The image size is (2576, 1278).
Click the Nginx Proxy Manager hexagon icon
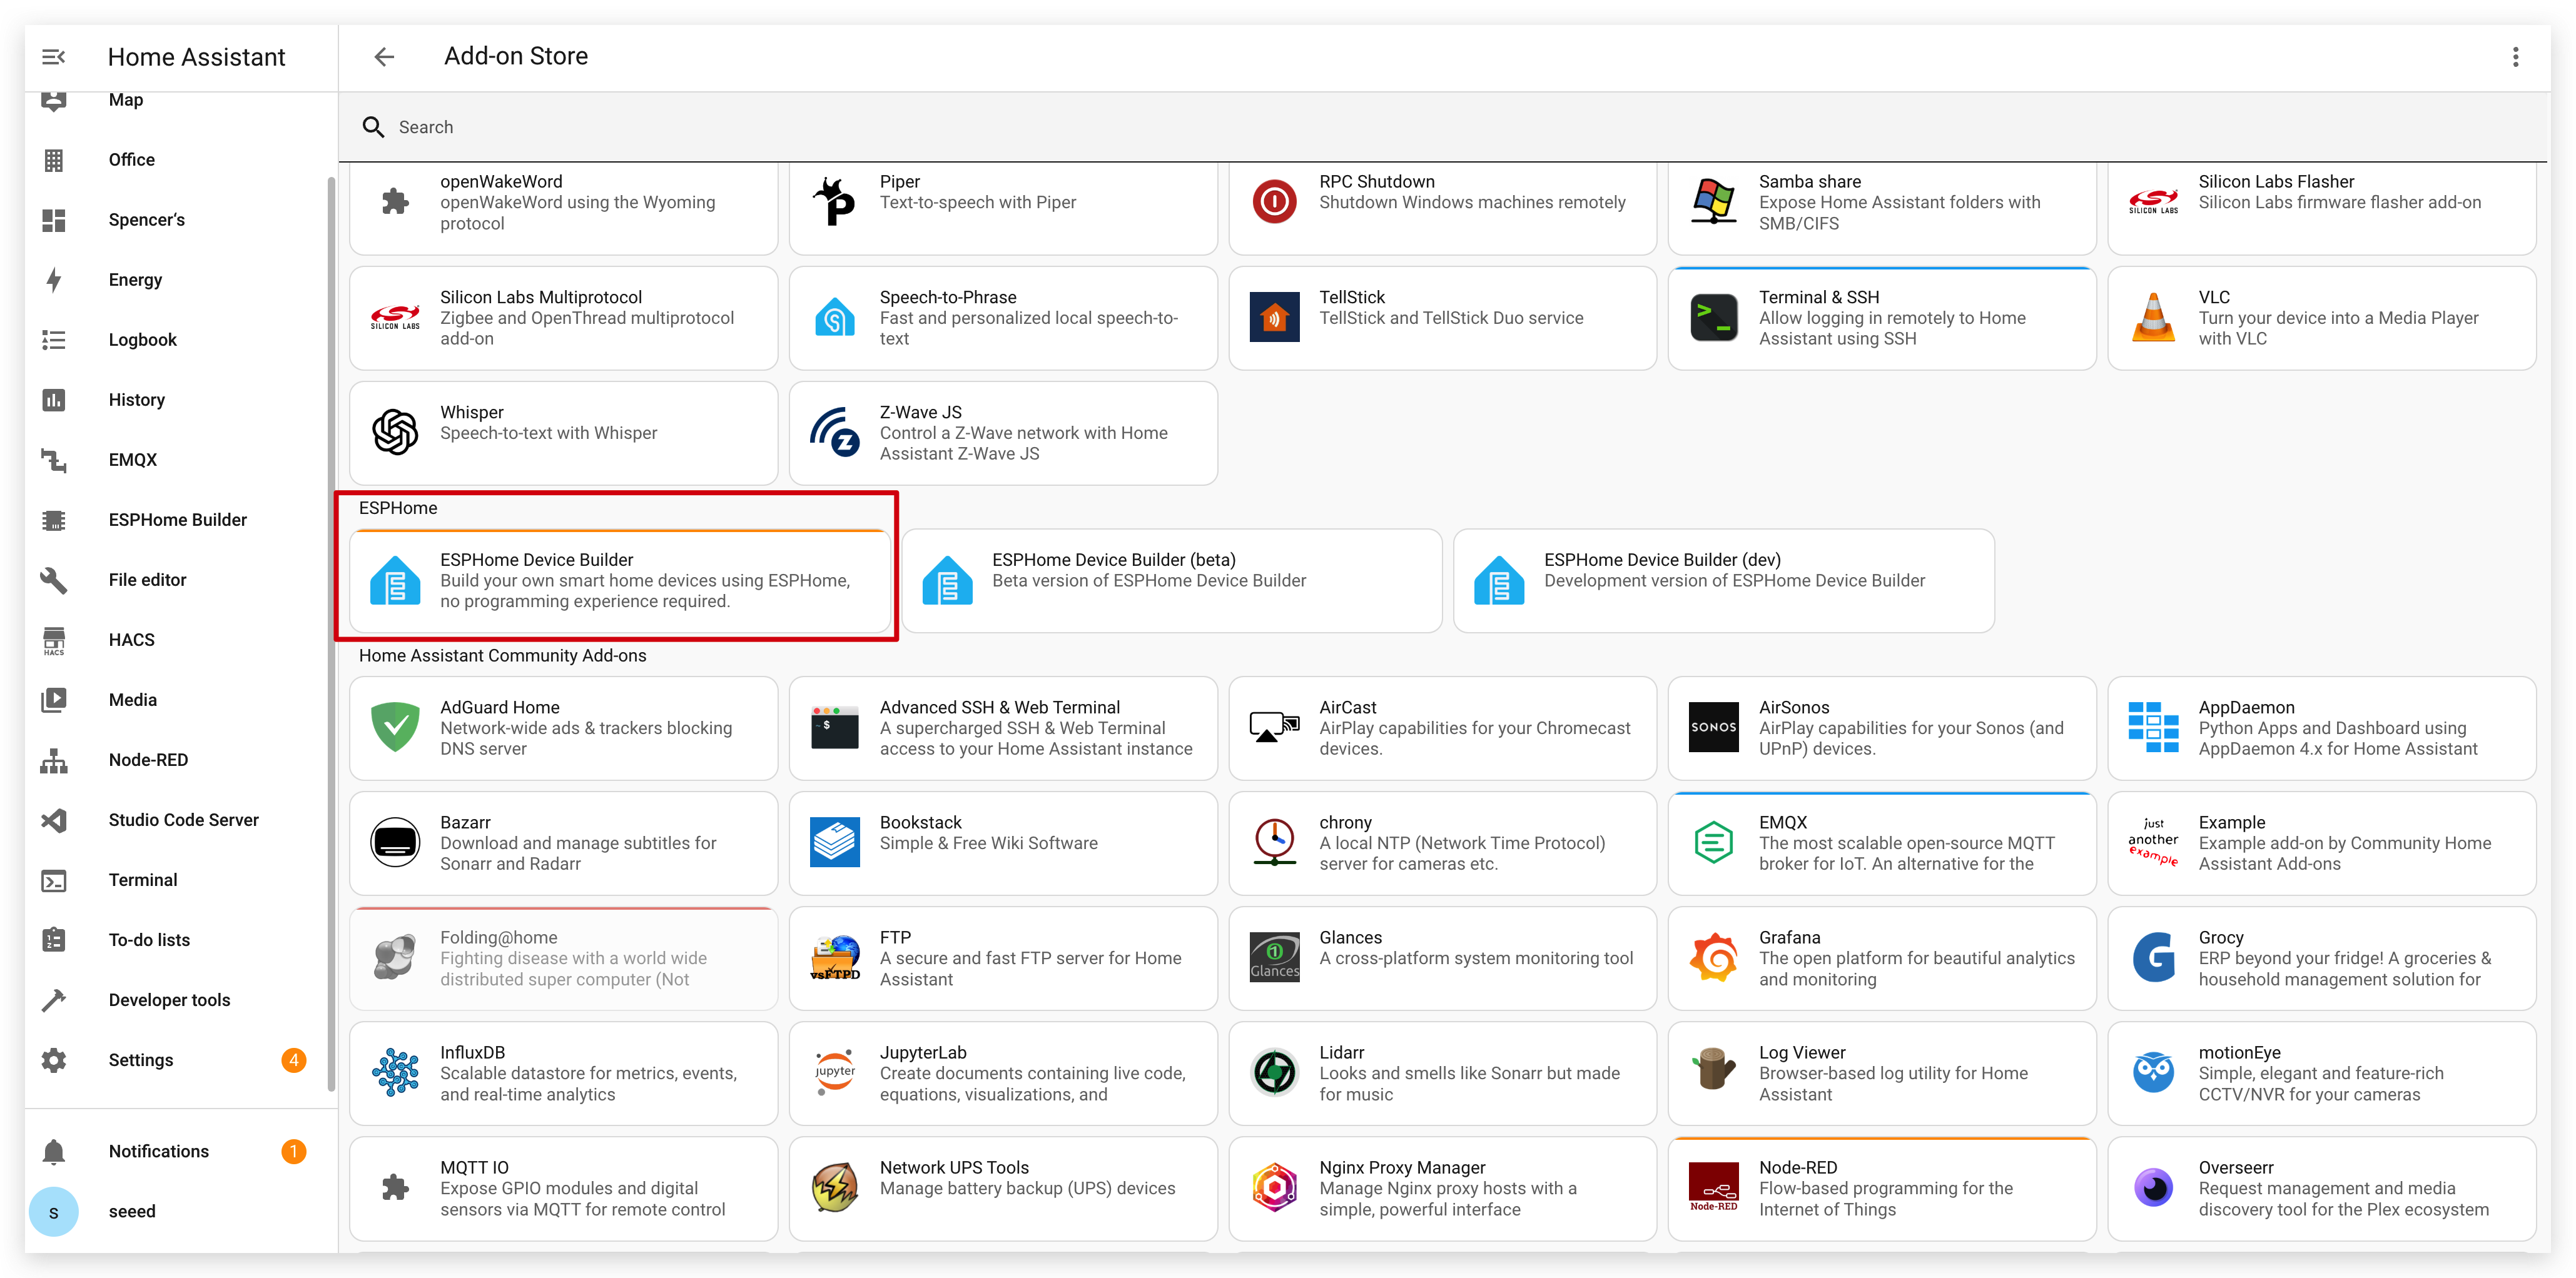[1274, 1188]
